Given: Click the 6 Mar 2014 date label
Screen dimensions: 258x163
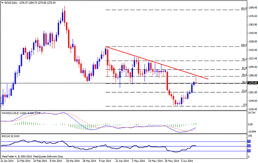Looking at the screenshot, I should [56, 161].
